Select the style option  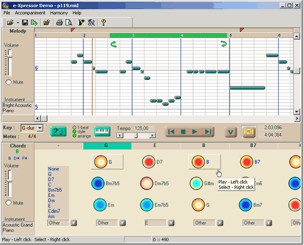(x=74, y=132)
